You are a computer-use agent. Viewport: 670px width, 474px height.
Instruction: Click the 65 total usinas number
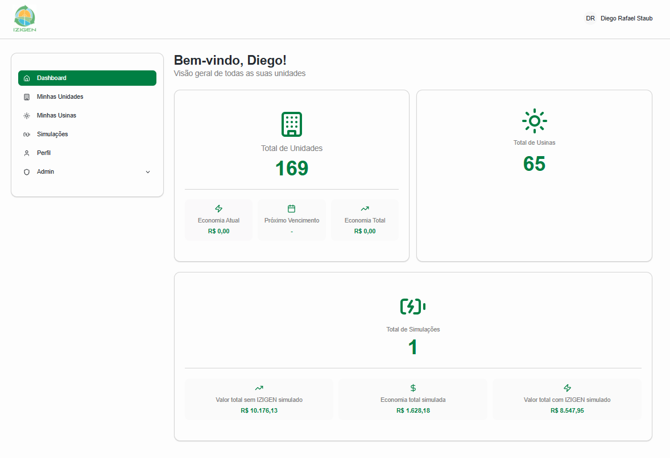(534, 163)
